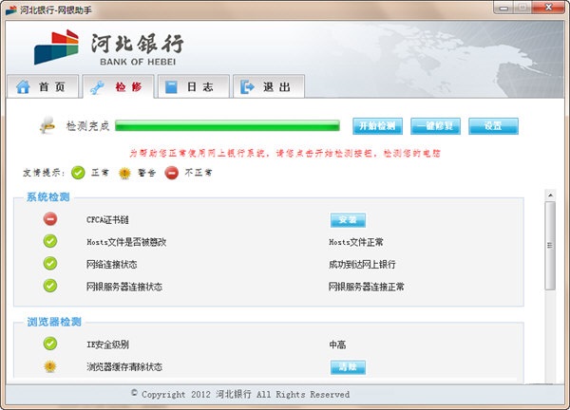Switch to the 检修 repair tab
Screen dimensions: 570x410
point(119,86)
